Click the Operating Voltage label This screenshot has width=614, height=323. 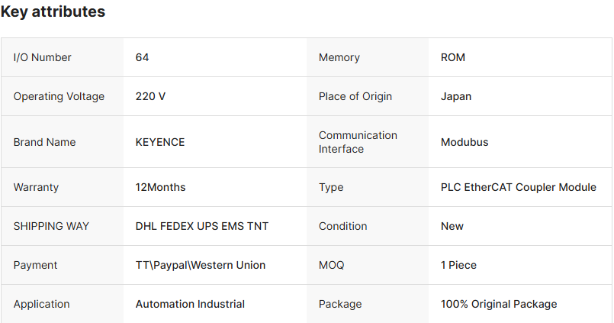click(x=59, y=96)
